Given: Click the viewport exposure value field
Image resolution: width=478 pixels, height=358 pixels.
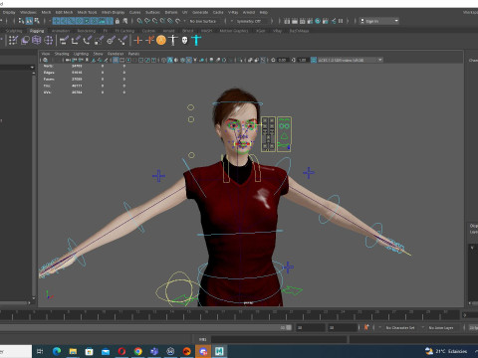Looking at the screenshot, I should (x=282, y=60).
